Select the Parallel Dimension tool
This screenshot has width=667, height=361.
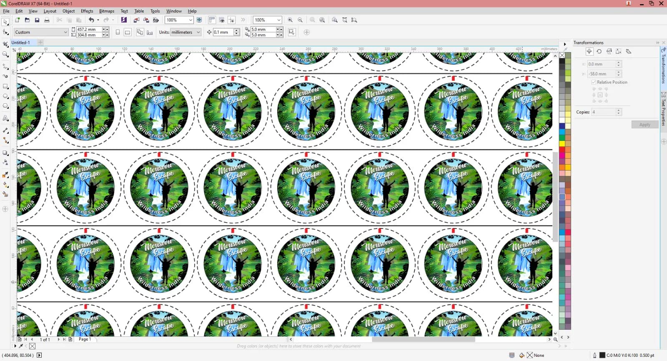click(5, 130)
